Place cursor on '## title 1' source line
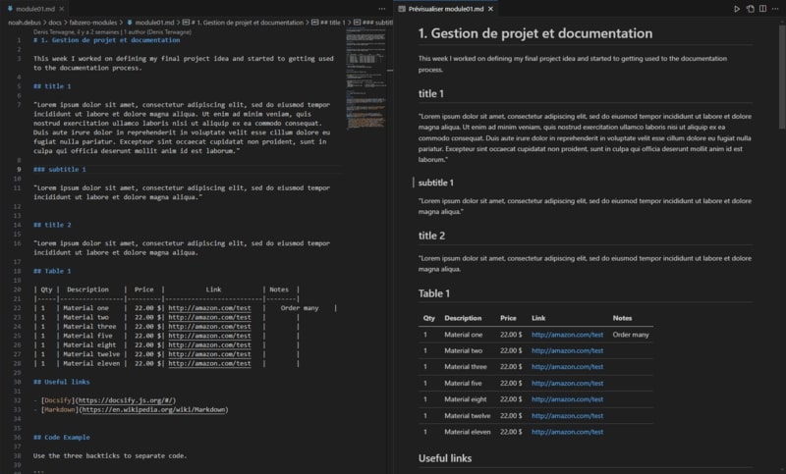This screenshot has height=474, width=786. tap(52, 86)
